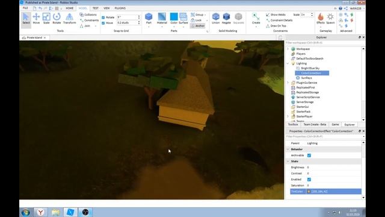This screenshot has width=385, height=217.
Task: Toggle the Enabled property checkbox
Action: click(309, 180)
